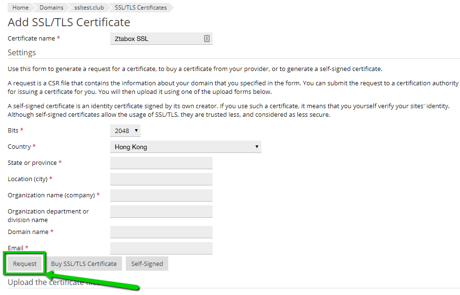The image size is (460, 295).
Task: Open SSL/TLS Certificates breadcrumb
Action: coord(141,8)
